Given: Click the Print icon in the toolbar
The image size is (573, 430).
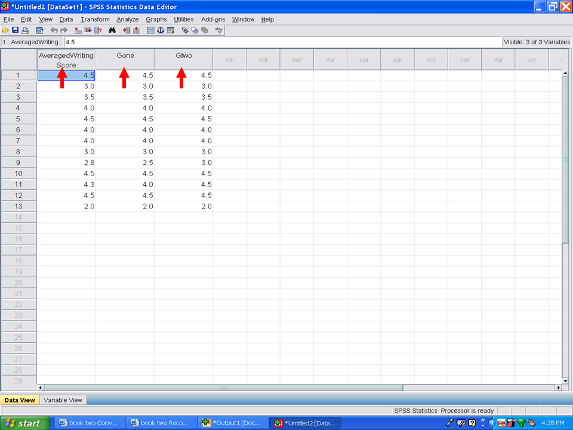Looking at the screenshot, I should [25, 30].
